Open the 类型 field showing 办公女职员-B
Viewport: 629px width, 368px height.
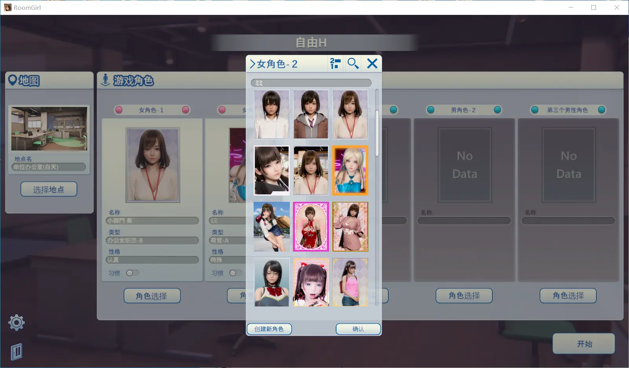[152, 240]
